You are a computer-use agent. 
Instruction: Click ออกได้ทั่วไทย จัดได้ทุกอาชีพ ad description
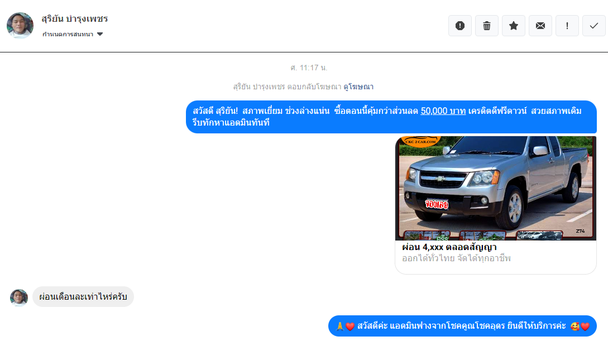456,258
